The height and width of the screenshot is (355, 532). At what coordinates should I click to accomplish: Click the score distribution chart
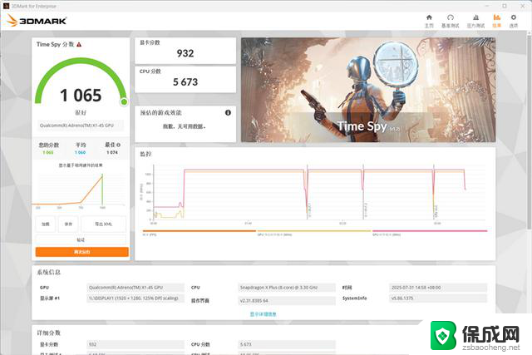80,190
